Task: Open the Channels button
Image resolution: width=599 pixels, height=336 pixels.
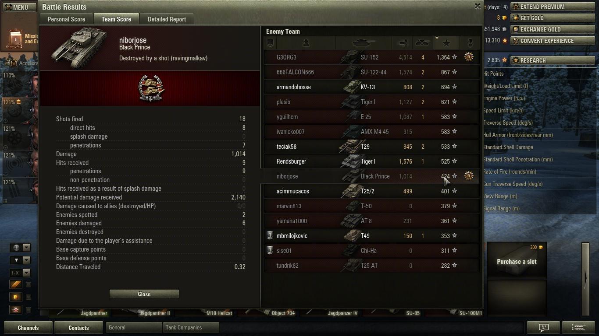Action: [28, 328]
